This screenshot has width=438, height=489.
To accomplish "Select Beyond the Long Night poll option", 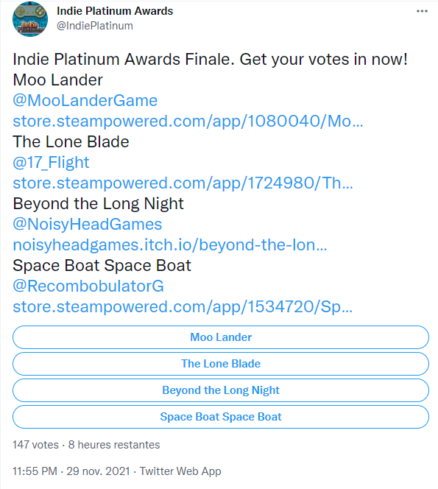I will coord(221,390).
